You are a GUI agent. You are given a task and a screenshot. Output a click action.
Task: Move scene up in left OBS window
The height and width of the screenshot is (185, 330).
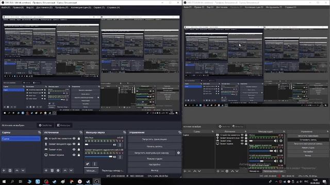[x=17, y=171]
